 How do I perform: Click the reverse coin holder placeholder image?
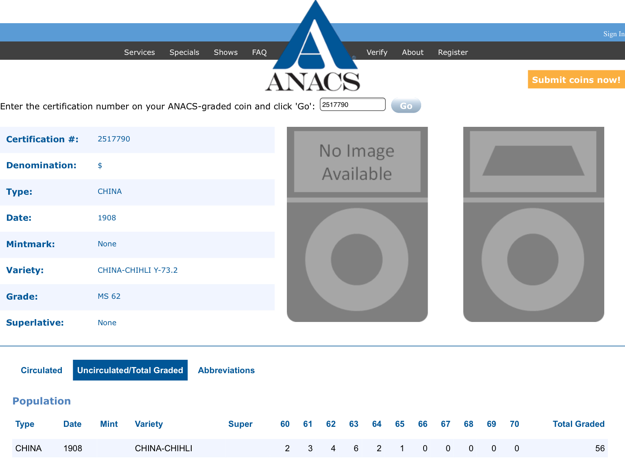point(533,224)
